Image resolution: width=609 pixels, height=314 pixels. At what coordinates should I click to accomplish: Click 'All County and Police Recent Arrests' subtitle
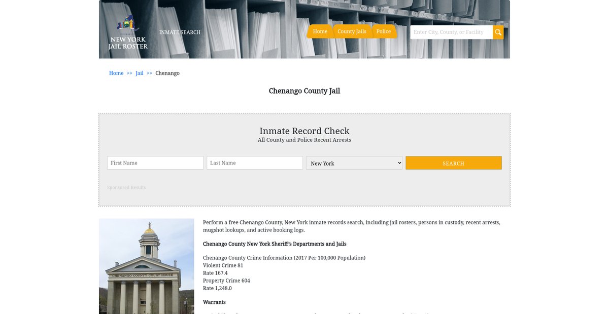click(x=304, y=140)
